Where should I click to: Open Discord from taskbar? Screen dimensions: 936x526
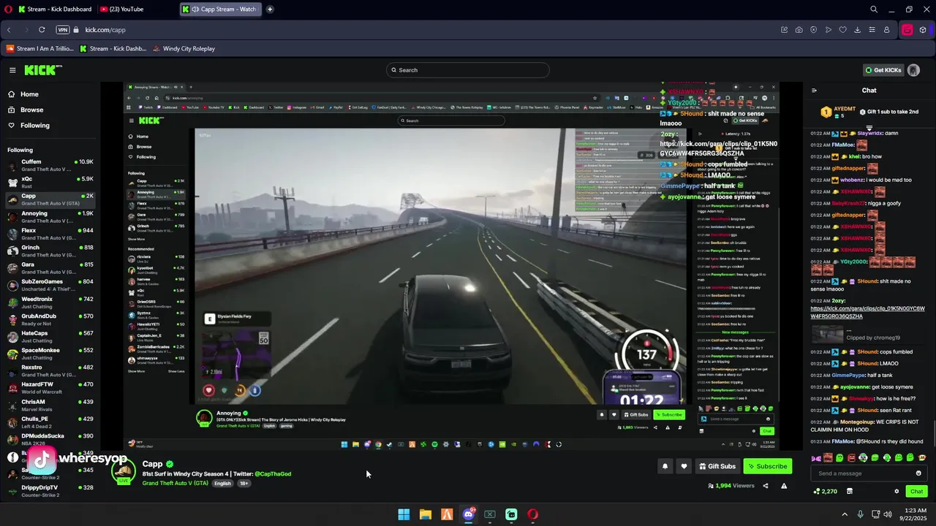(469, 514)
